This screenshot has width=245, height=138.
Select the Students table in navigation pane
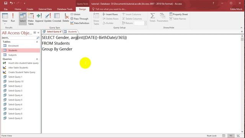[x=20, y=50]
